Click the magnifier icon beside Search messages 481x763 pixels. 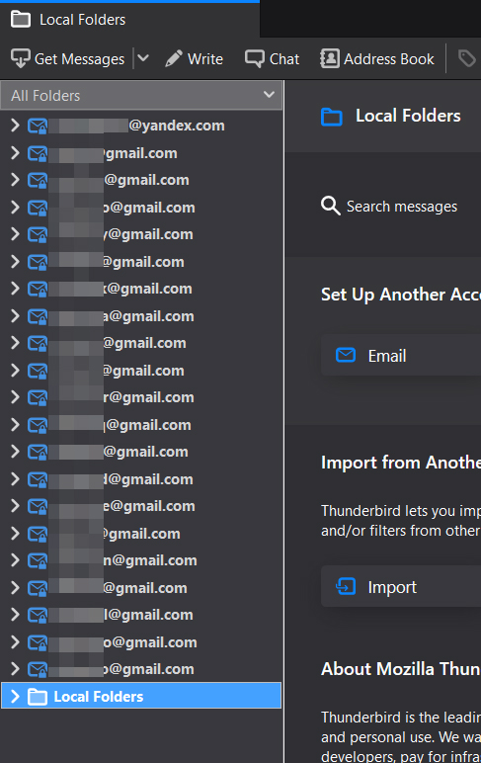(330, 206)
